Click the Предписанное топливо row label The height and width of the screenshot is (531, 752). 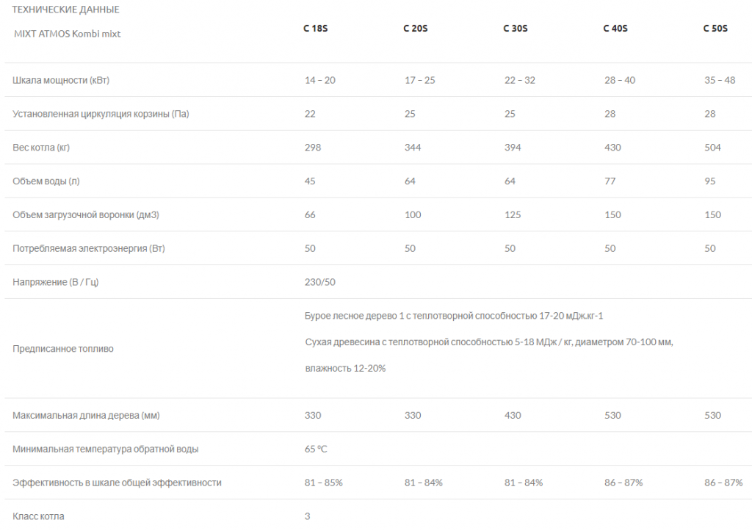point(63,349)
